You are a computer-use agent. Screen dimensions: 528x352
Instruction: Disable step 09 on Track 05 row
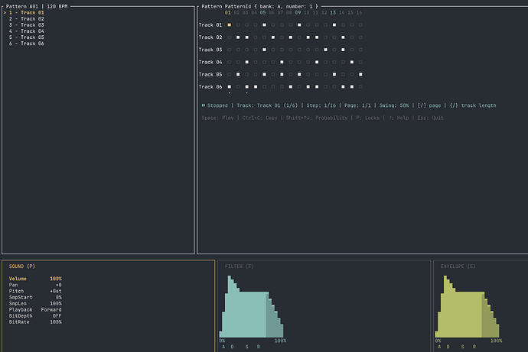[x=299, y=74]
